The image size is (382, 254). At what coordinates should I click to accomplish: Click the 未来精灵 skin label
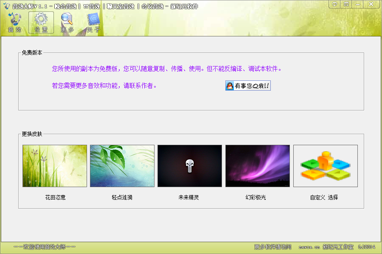pos(188,197)
